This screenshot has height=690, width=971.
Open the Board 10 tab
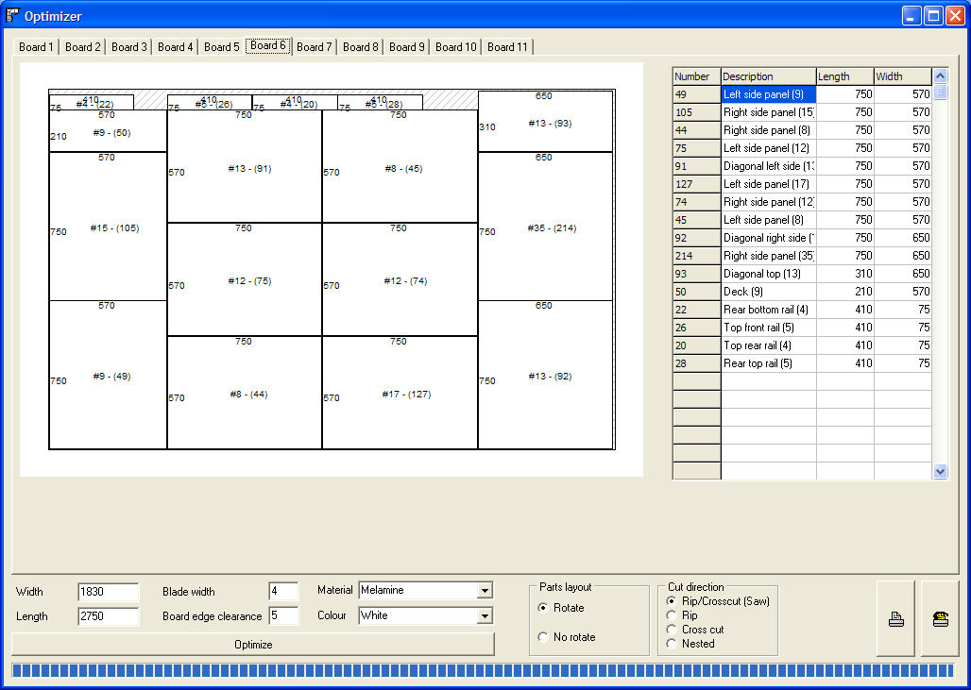pyautogui.click(x=456, y=47)
